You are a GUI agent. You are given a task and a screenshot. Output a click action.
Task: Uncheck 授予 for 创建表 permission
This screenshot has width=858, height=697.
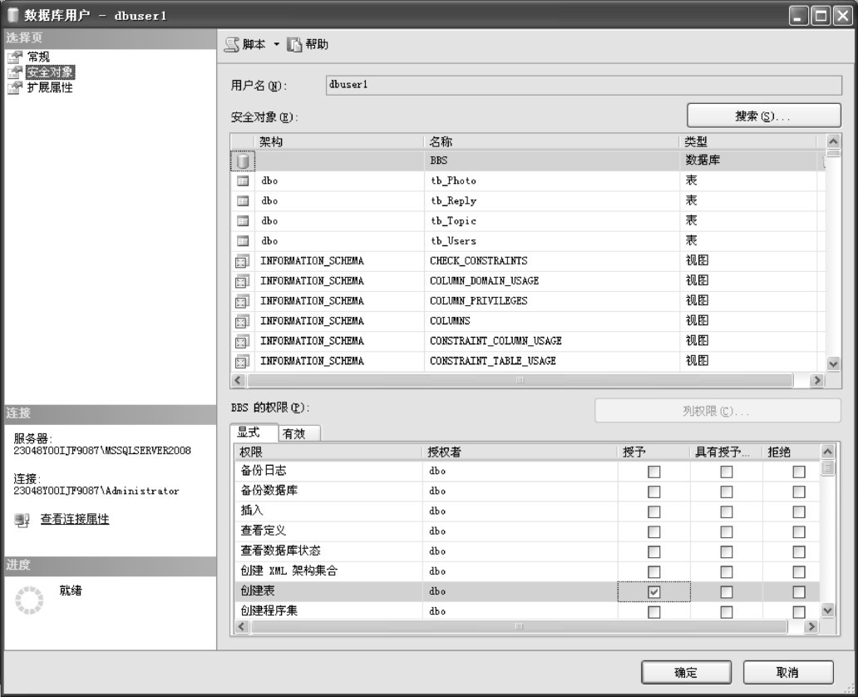click(x=653, y=591)
